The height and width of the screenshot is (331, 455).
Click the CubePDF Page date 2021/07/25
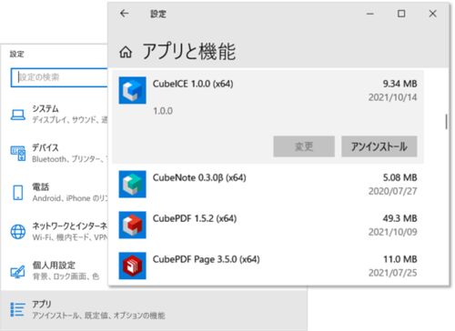tap(392, 273)
